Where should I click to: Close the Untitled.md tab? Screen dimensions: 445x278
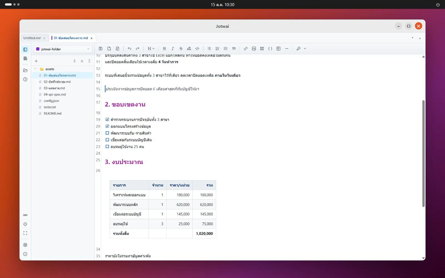click(44, 38)
